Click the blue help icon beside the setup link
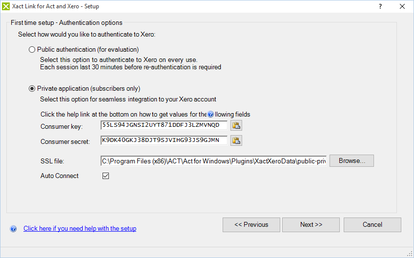The image size is (414, 258). [x=13, y=229]
